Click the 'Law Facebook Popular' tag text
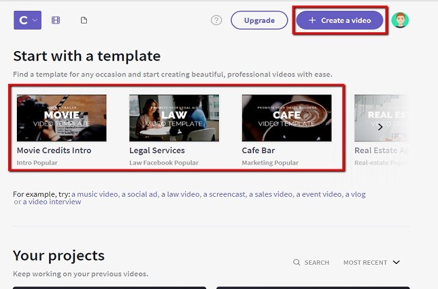Image resolution: width=438 pixels, height=289 pixels. pyautogui.click(x=164, y=163)
